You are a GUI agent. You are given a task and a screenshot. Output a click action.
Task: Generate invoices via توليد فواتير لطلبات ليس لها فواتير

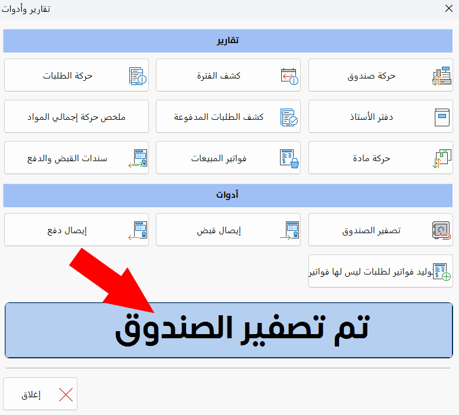pos(380,271)
